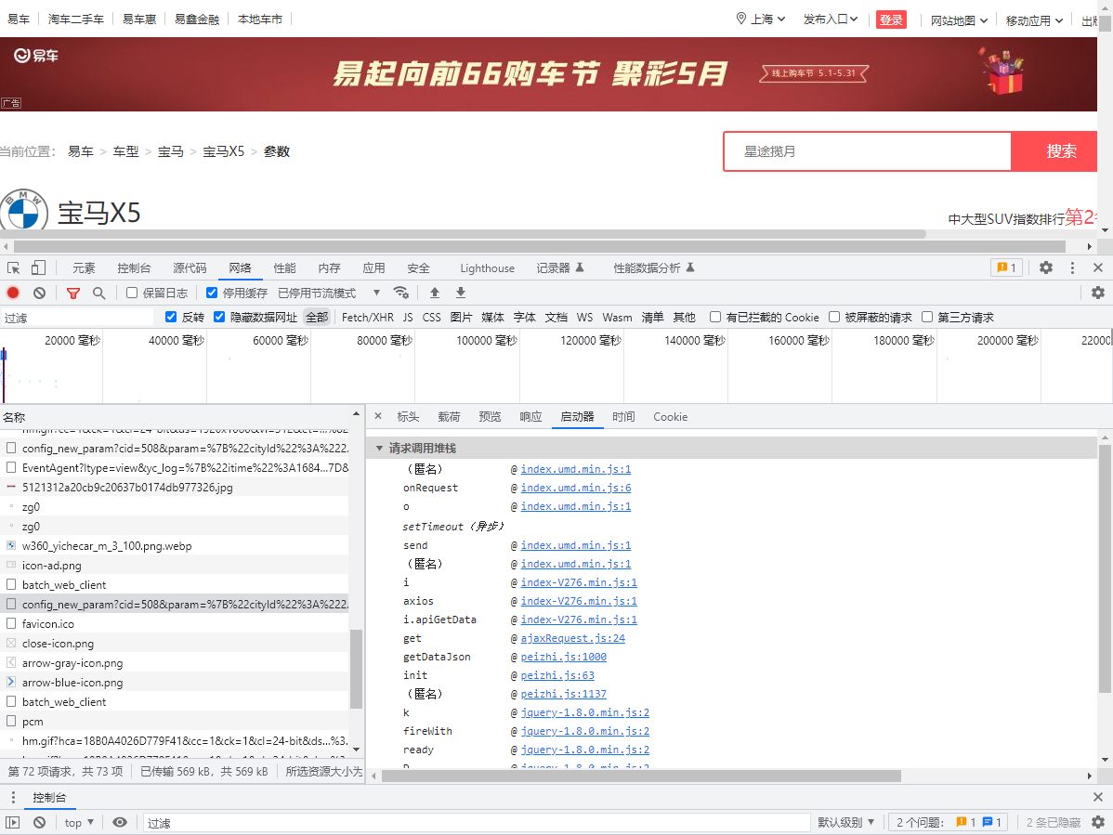This screenshot has width=1113, height=835.
Task: Activate the inspect element picker icon
Action: click(14, 268)
